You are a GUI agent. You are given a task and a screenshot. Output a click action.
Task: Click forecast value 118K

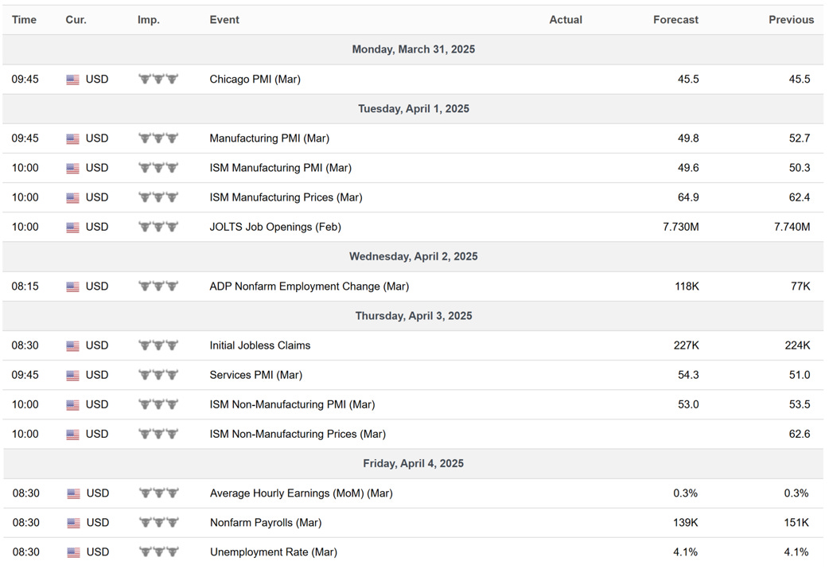[x=687, y=286]
